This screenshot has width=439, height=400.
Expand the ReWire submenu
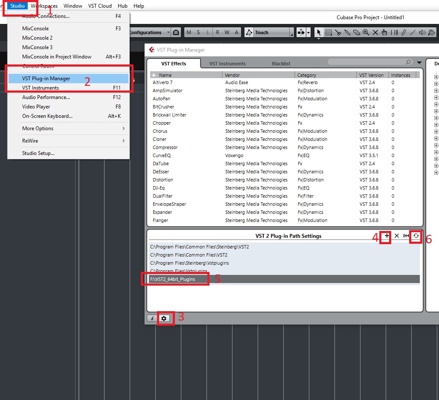click(x=68, y=141)
